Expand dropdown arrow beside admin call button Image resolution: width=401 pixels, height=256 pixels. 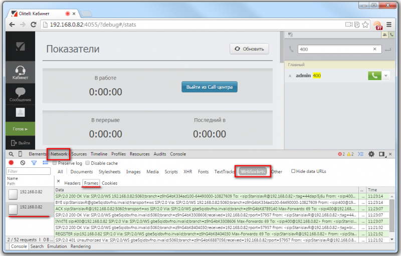tap(386, 76)
